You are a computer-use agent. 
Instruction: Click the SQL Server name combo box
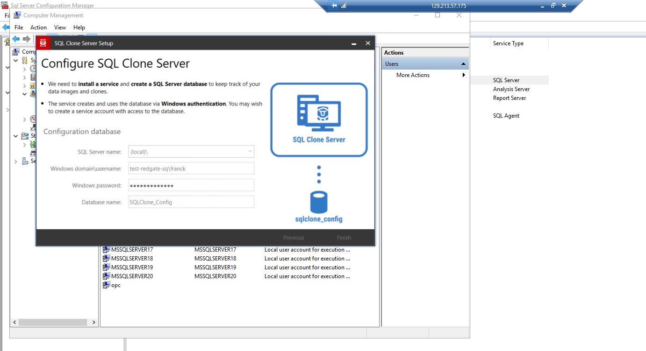[x=191, y=152]
